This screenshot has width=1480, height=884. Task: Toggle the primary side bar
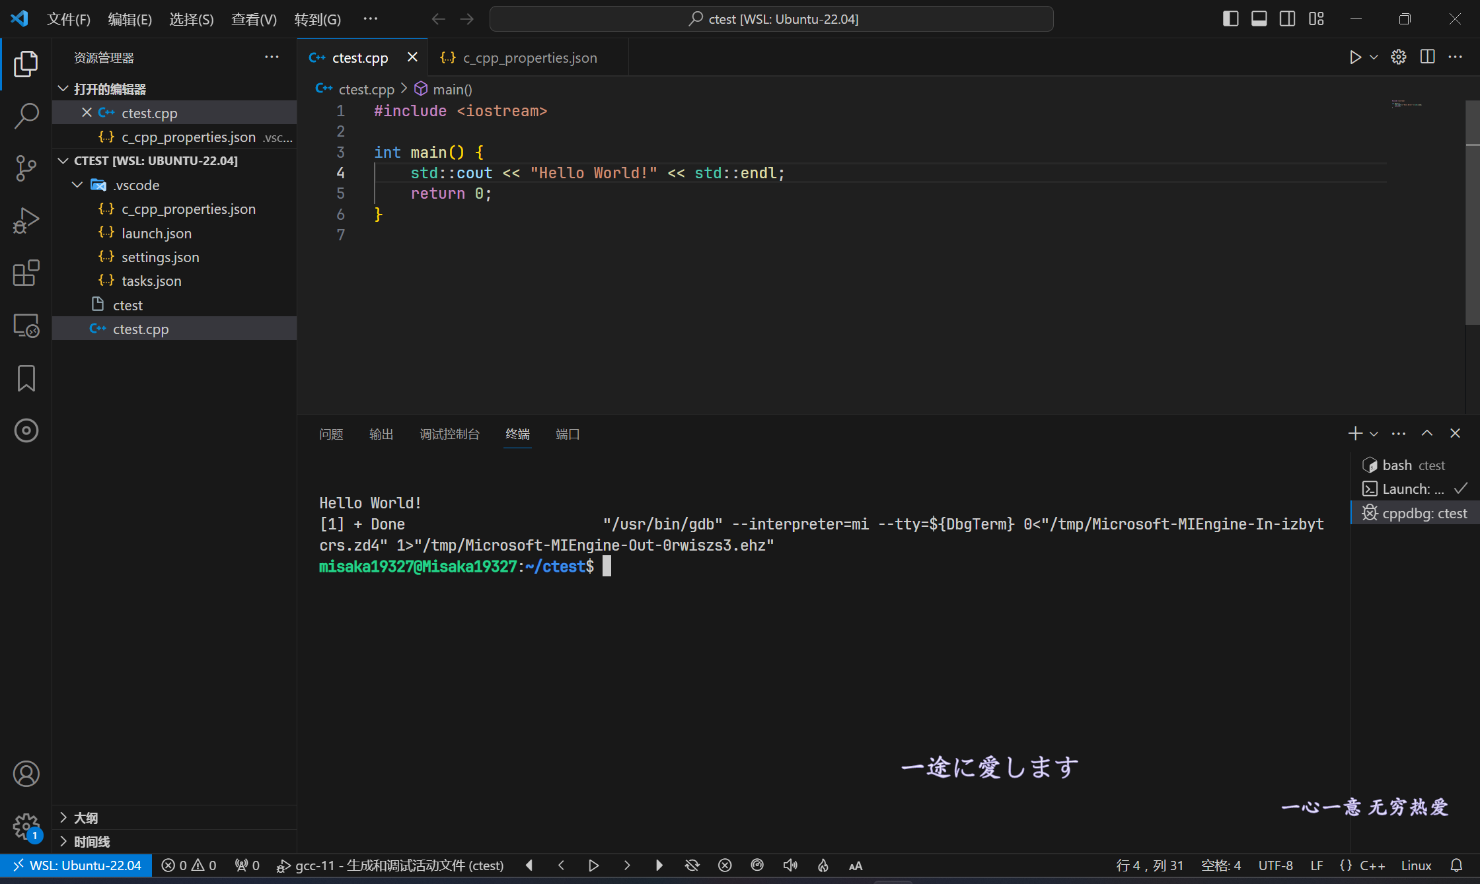(x=1230, y=18)
